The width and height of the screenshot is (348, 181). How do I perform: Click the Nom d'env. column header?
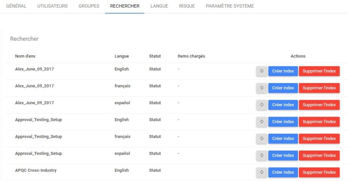tap(26, 56)
